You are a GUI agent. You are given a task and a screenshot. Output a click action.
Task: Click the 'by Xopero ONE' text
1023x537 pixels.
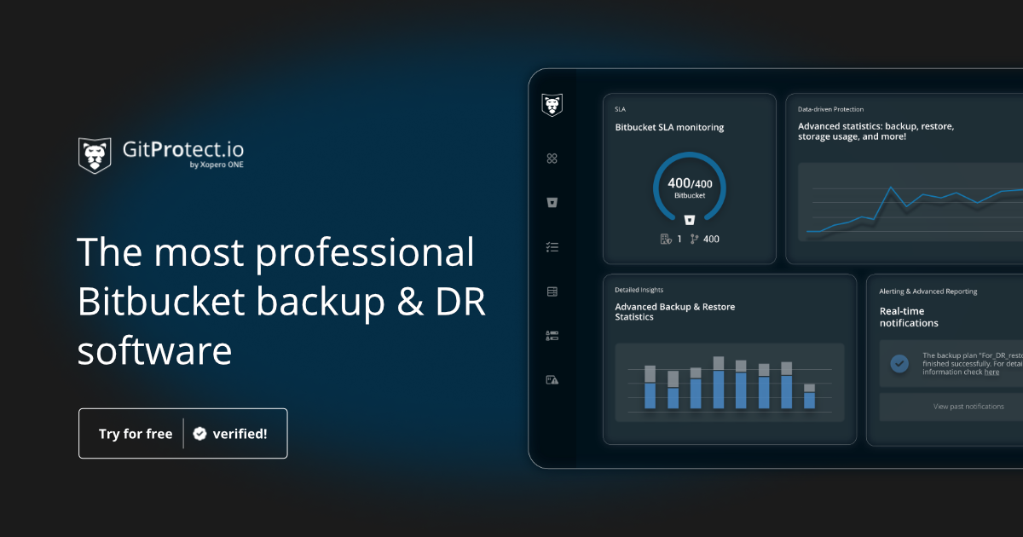coord(217,165)
